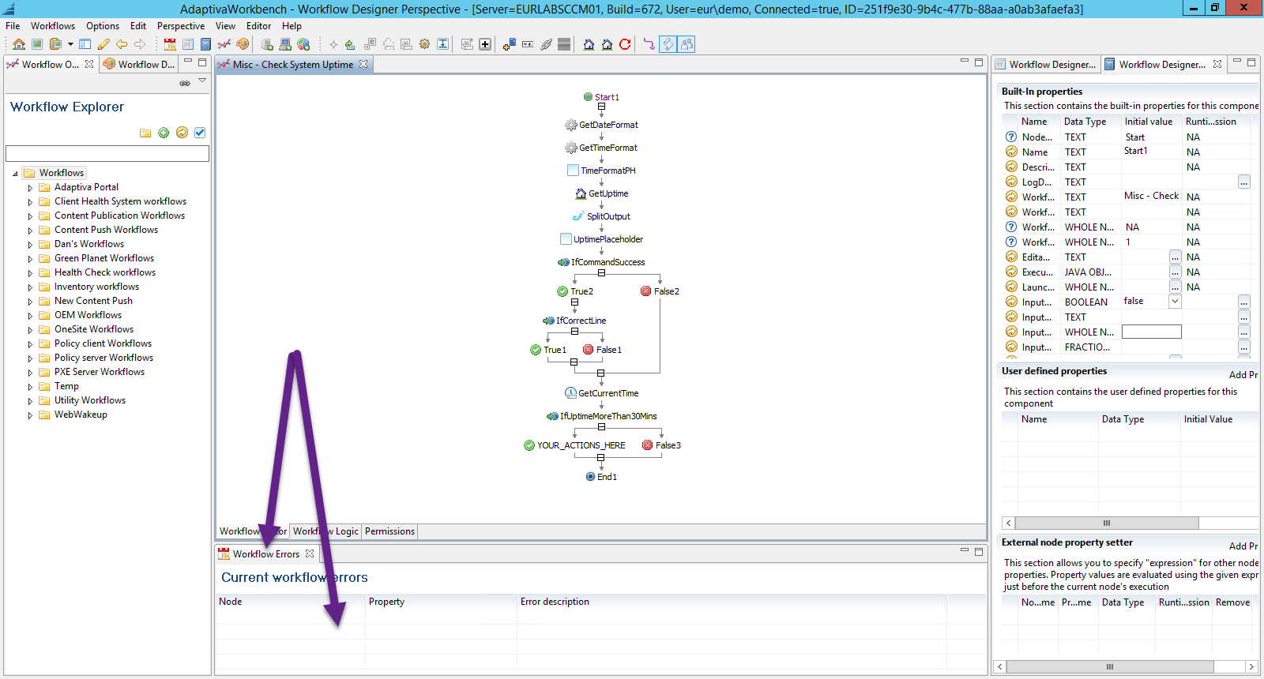The image size is (1264, 679).
Task: Open ellipsis button on the Edita... property row
Action: tap(1176, 257)
